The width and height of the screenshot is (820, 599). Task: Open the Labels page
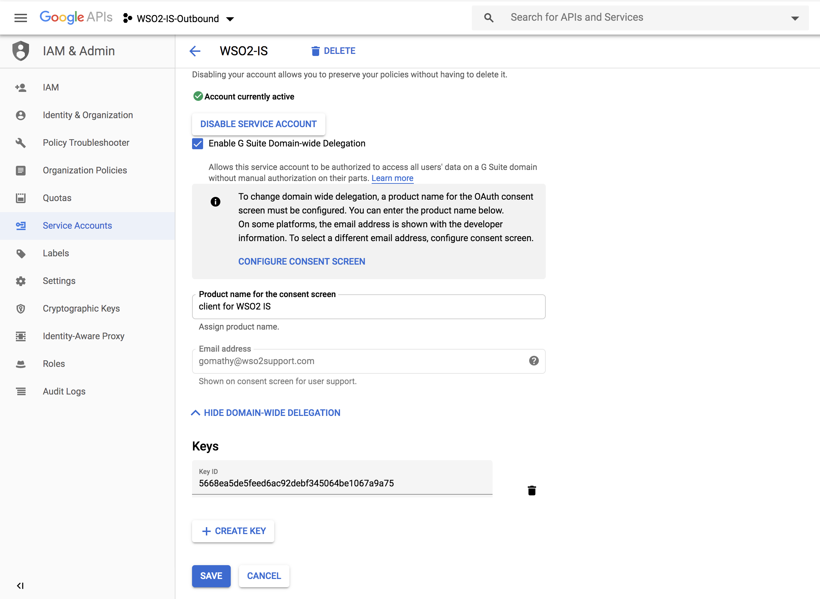[87, 253]
